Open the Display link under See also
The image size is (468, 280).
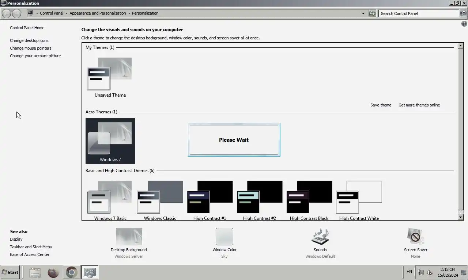click(x=16, y=239)
